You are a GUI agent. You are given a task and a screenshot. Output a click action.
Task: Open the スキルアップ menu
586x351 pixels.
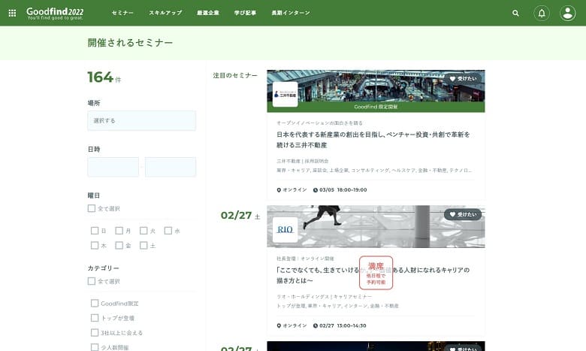pyautogui.click(x=165, y=13)
